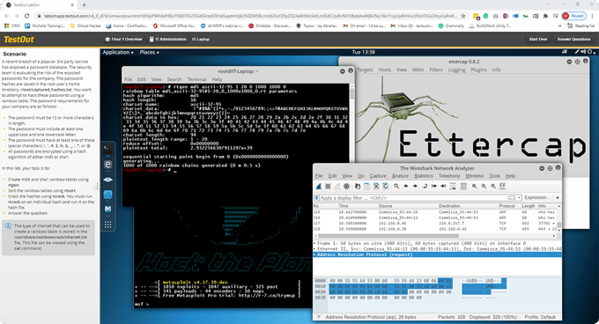Open the Statistics menu in Wireshark

pos(424,176)
